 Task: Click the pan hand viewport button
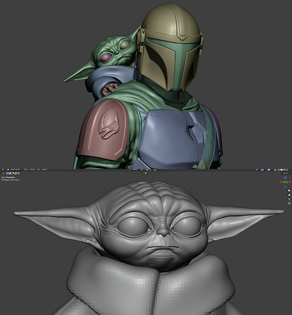[289, 195]
